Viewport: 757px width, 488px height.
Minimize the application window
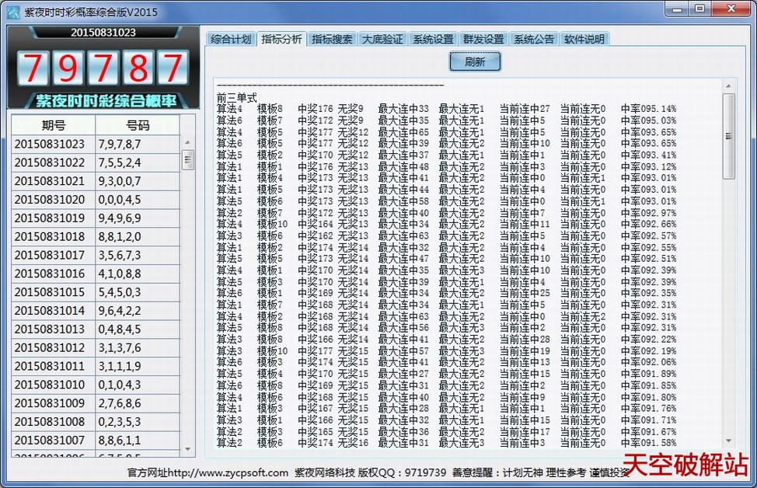coord(676,9)
